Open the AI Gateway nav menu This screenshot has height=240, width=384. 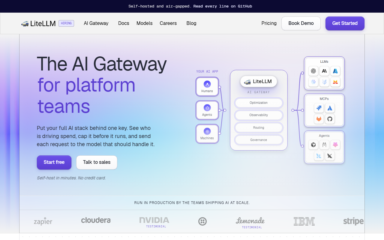coord(96,23)
